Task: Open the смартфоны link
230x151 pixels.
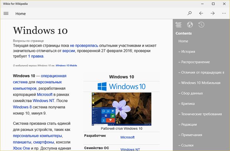Action: tap(44, 142)
